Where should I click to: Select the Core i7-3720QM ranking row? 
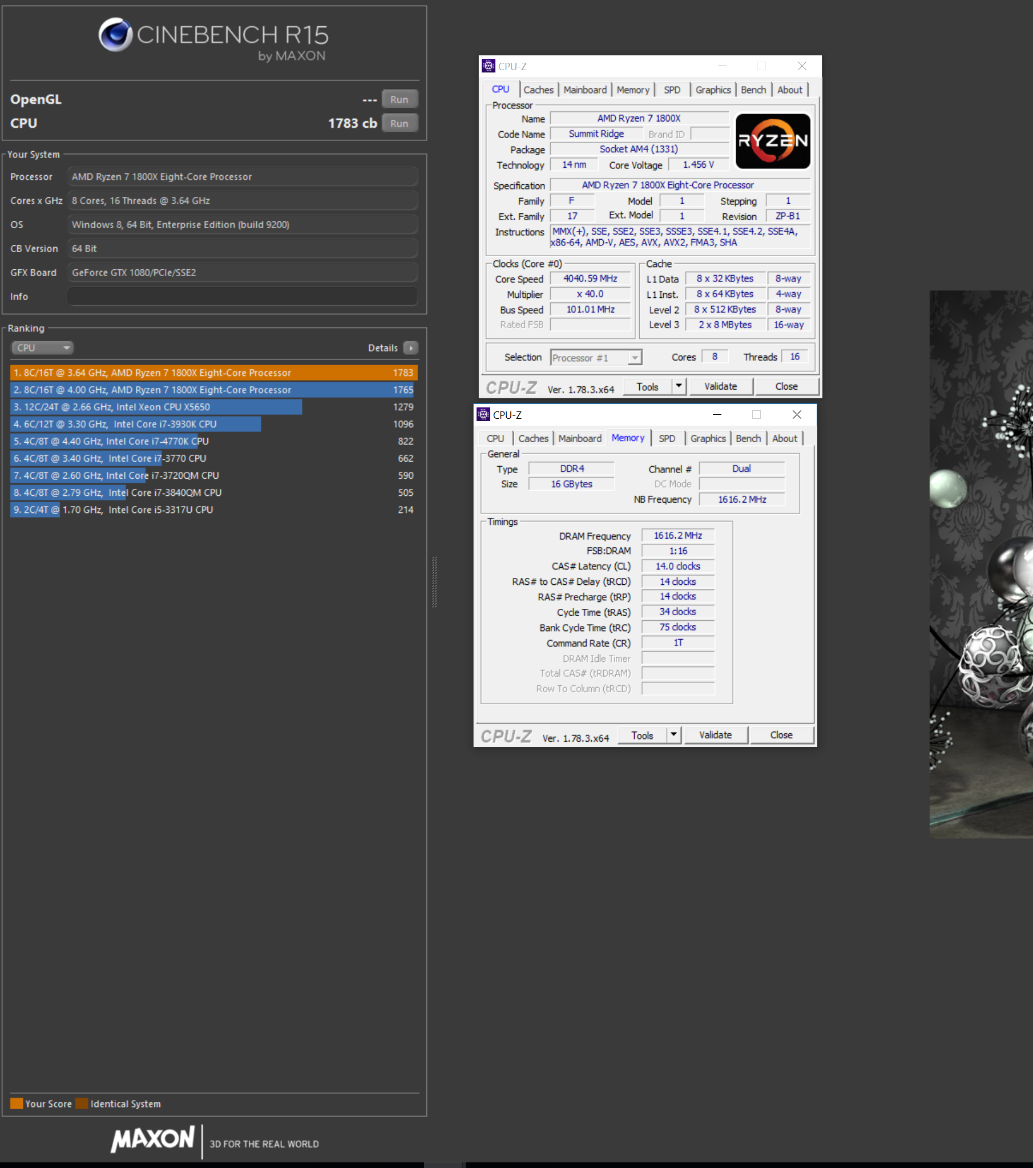pos(214,475)
